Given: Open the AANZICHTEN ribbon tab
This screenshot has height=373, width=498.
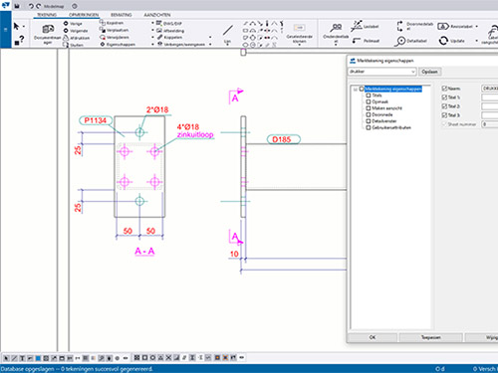Looking at the screenshot, I should 157,15.
